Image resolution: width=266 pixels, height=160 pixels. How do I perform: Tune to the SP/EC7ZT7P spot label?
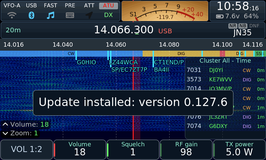pos(129,70)
